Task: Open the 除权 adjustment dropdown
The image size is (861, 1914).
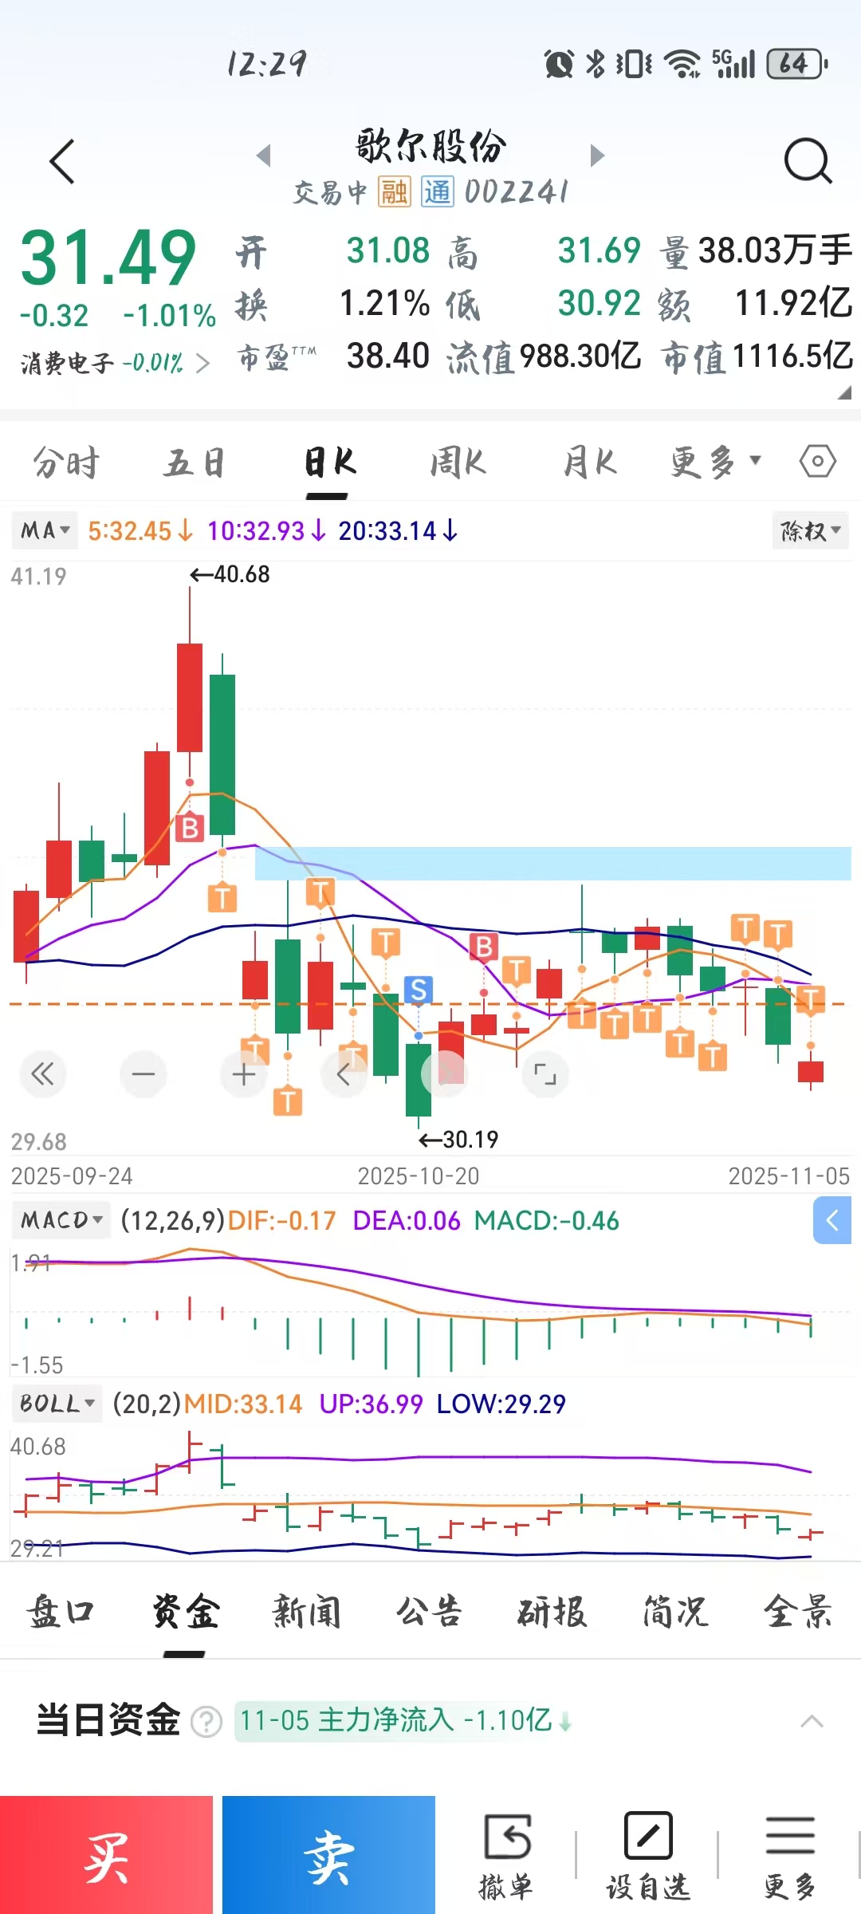Action: (810, 530)
